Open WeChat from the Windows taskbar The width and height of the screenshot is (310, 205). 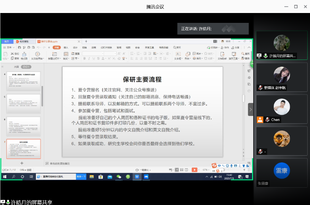pos(118,177)
